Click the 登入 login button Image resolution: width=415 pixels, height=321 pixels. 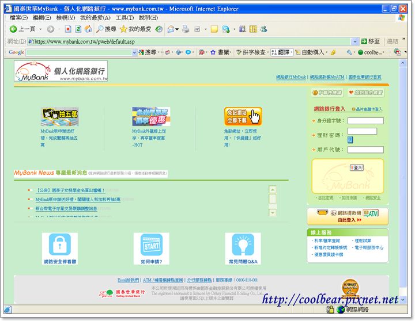(x=357, y=167)
